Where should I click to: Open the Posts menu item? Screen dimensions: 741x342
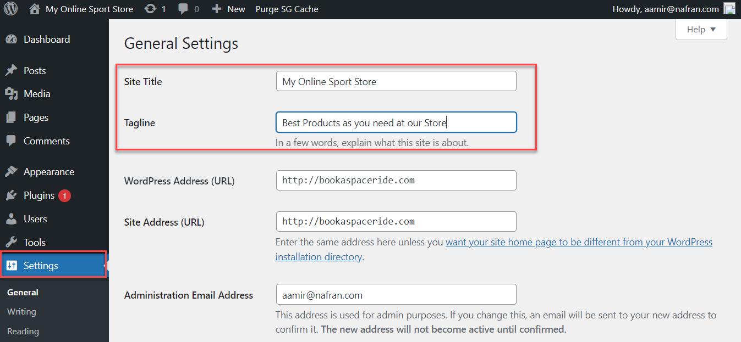coord(35,71)
